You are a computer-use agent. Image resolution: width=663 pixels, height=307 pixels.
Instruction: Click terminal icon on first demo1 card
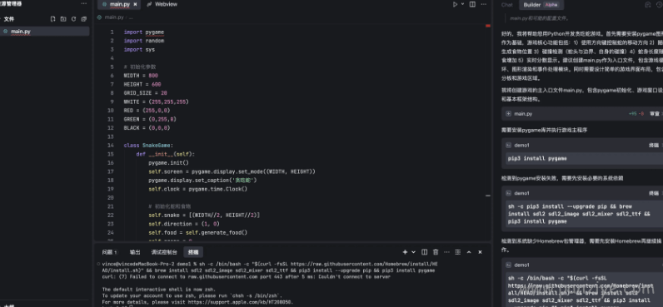click(x=509, y=146)
